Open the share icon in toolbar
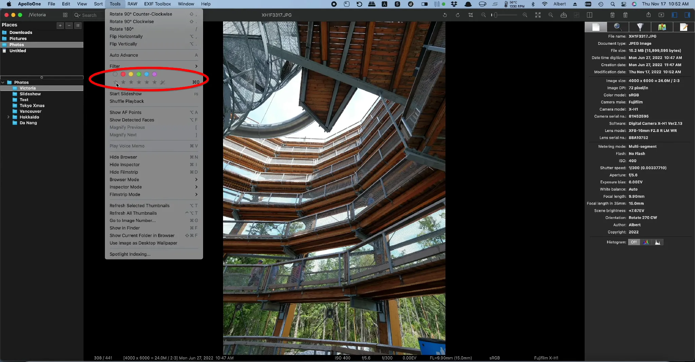Screen dimensions: 695x362 click(648, 15)
